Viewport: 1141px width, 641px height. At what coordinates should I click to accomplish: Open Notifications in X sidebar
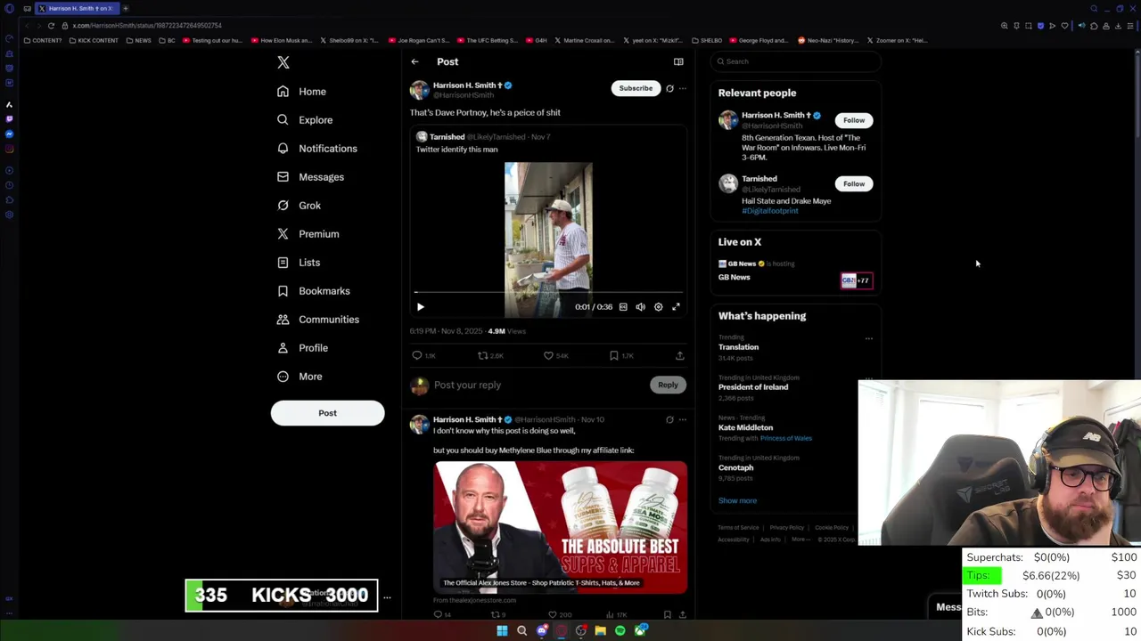coord(317,149)
